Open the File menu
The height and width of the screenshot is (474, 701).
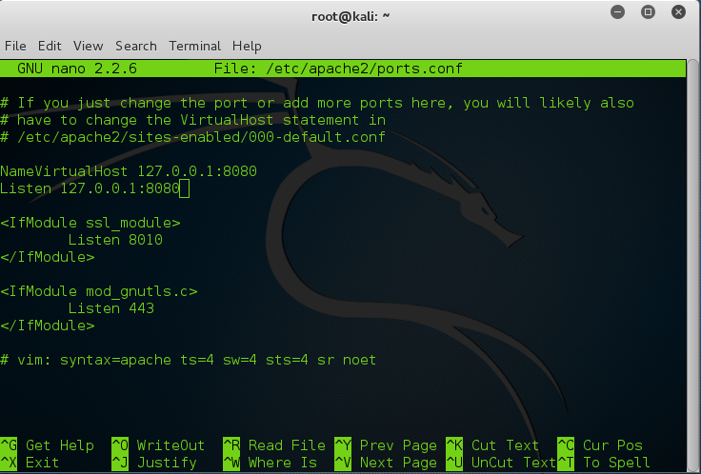[x=15, y=46]
